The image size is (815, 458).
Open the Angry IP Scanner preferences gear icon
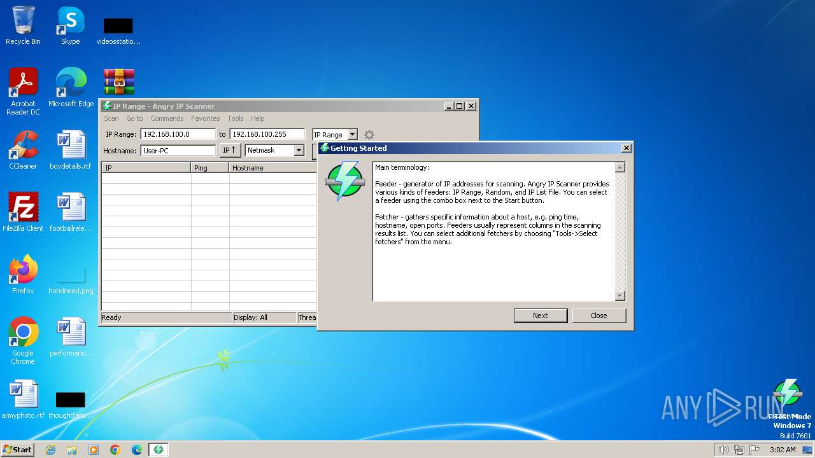(x=369, y=135)
